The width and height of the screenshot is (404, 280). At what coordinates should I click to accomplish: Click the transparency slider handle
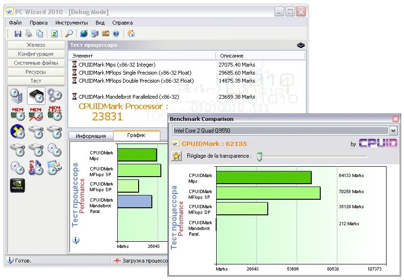tap(259, 156)
